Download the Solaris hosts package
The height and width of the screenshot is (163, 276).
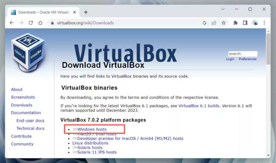point(90,148)
